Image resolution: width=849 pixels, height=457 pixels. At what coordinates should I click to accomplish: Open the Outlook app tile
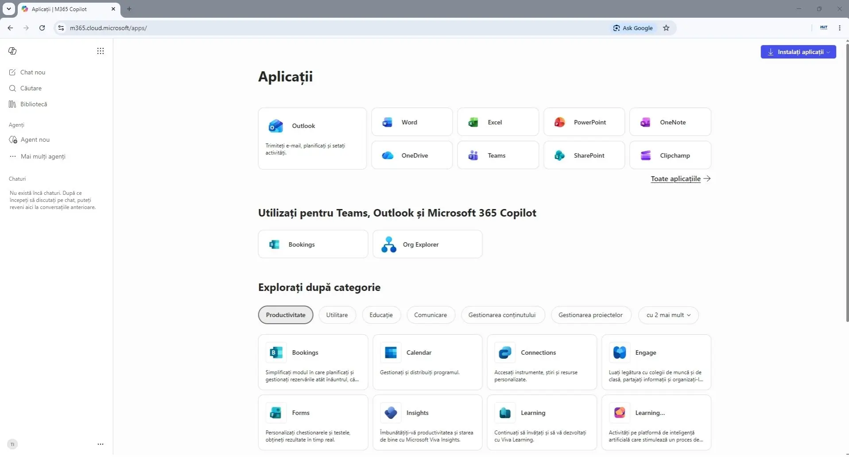312,139
